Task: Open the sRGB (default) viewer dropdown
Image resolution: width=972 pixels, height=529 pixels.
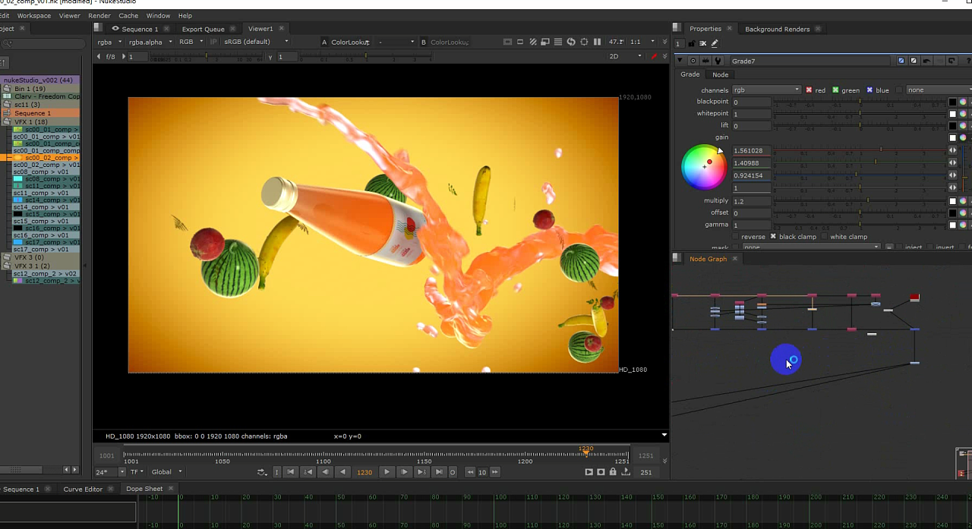Action: (x=256, y=42)
